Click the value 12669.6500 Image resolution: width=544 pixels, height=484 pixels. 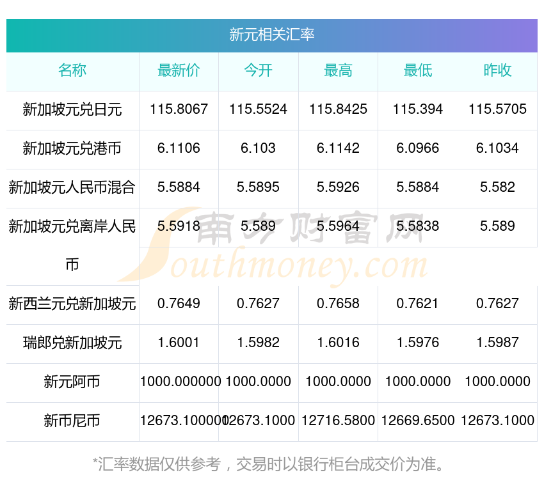[x=418, y=421]
